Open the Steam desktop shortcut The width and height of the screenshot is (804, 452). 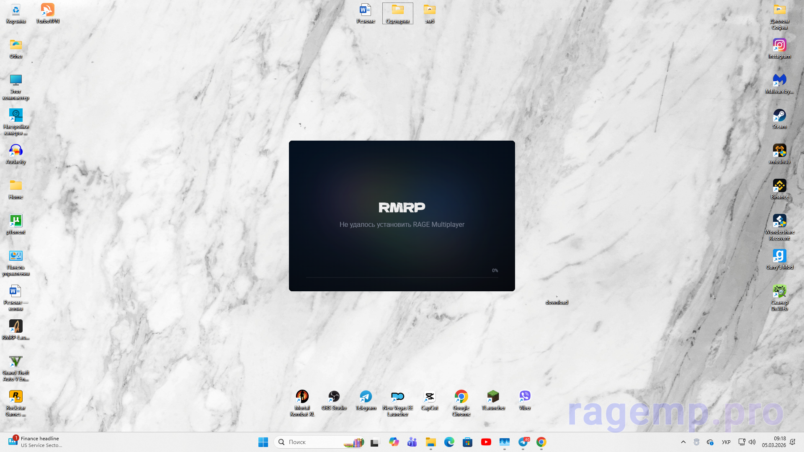coord(779,116)
